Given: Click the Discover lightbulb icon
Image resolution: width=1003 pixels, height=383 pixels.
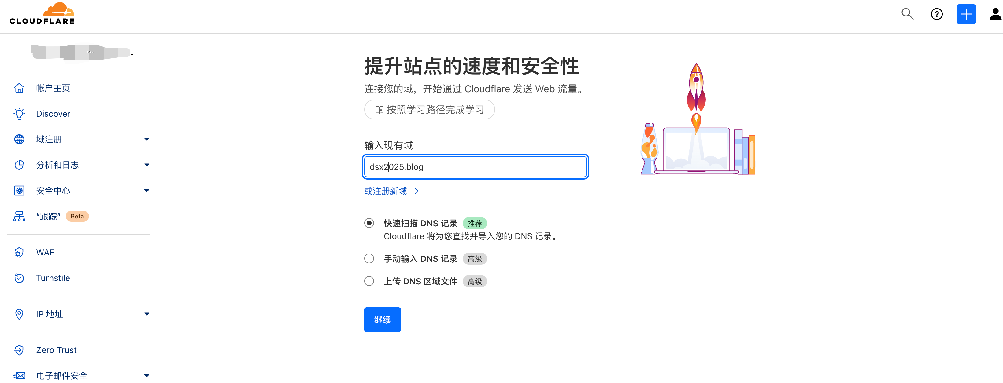Looking at the screenshot, I should (x=19, y=114).
